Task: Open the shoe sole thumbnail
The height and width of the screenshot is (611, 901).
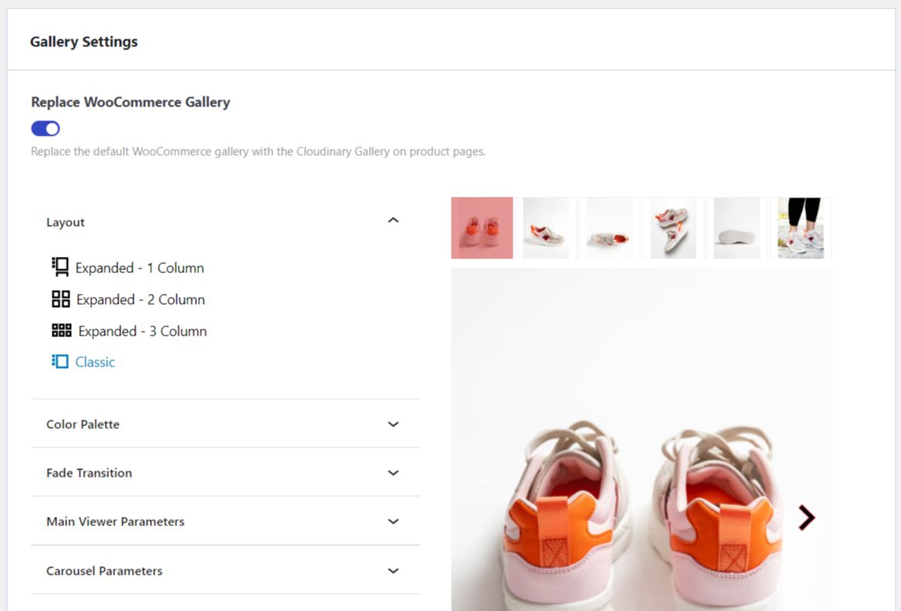Action: [737, 228]
